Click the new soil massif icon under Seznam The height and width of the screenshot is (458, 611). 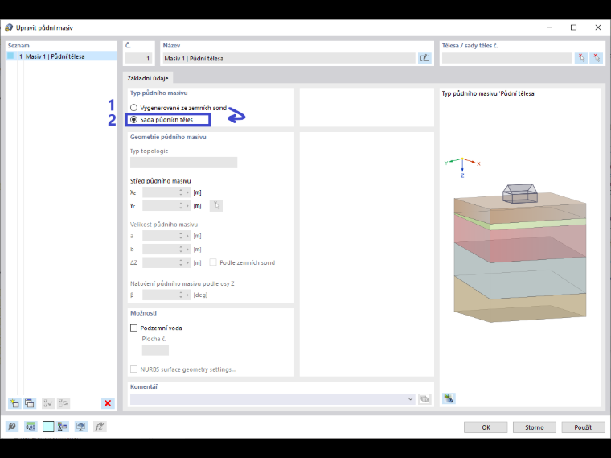[14, 403]
